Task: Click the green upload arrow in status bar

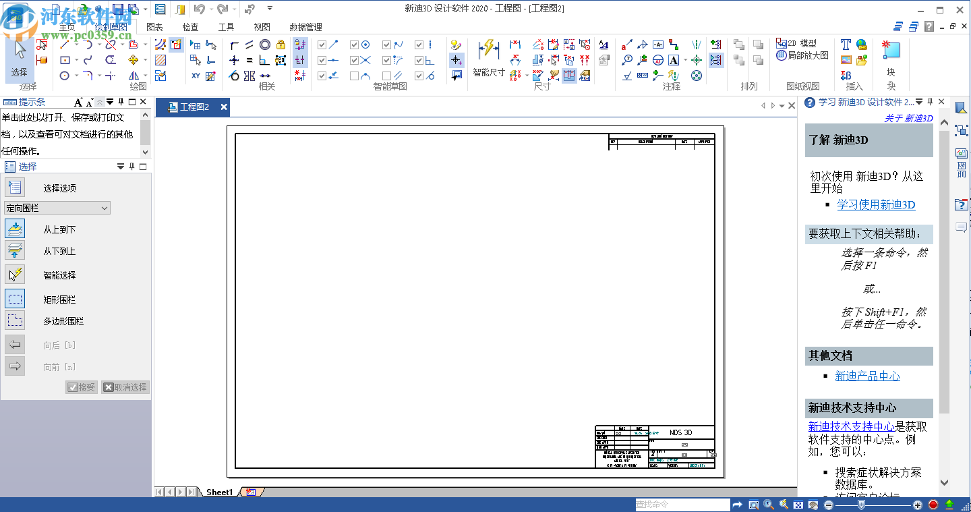Action: click(x=949, y=505)
